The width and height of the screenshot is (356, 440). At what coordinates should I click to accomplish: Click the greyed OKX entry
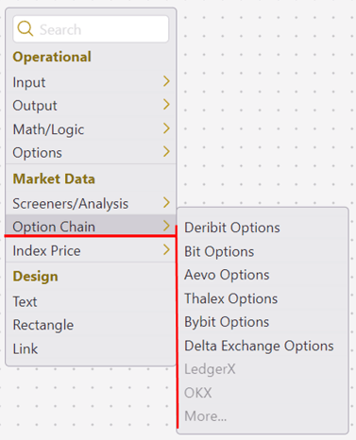263,393
